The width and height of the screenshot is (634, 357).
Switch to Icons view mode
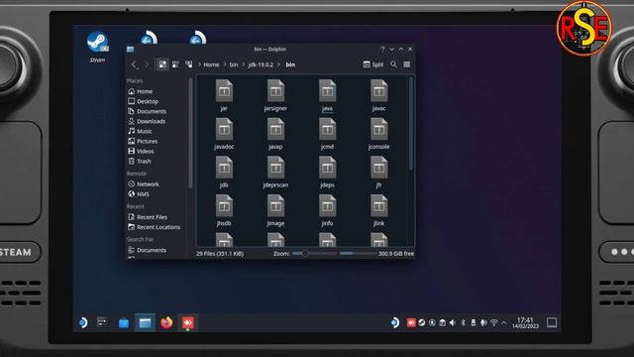[162, 64]
